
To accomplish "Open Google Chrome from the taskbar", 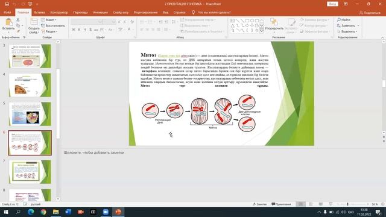I will [43, 212].
